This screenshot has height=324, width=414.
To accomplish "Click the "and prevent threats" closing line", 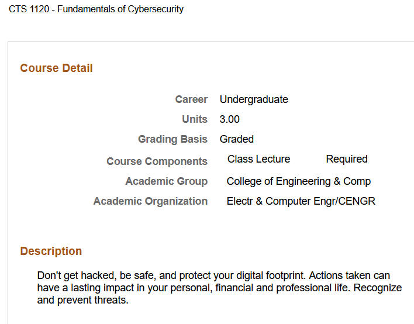I will pyautogui.click(x=82, y=301).
